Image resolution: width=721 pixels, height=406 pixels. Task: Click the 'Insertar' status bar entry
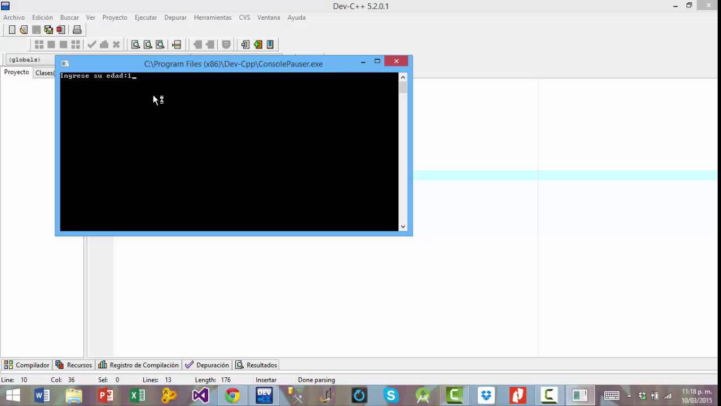click(266, 380)
